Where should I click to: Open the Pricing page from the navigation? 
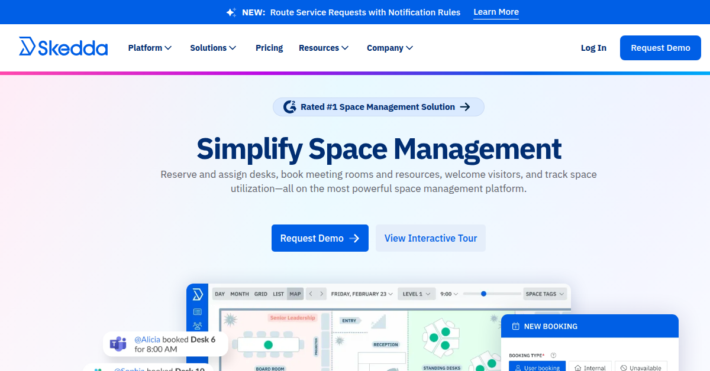pos(269,48)
